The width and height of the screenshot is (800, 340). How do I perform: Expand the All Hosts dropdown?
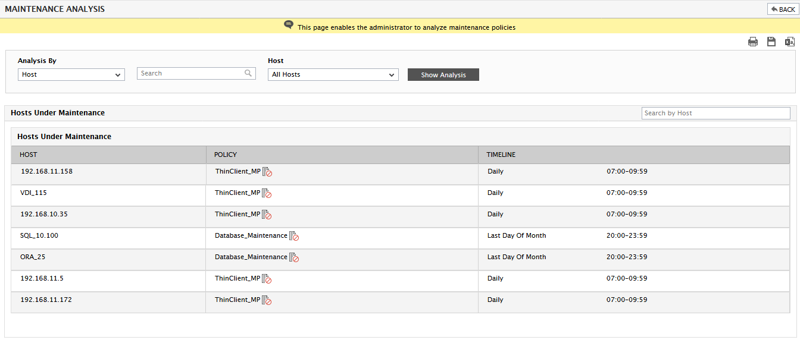pyautogui.click(x=333, y=74)
